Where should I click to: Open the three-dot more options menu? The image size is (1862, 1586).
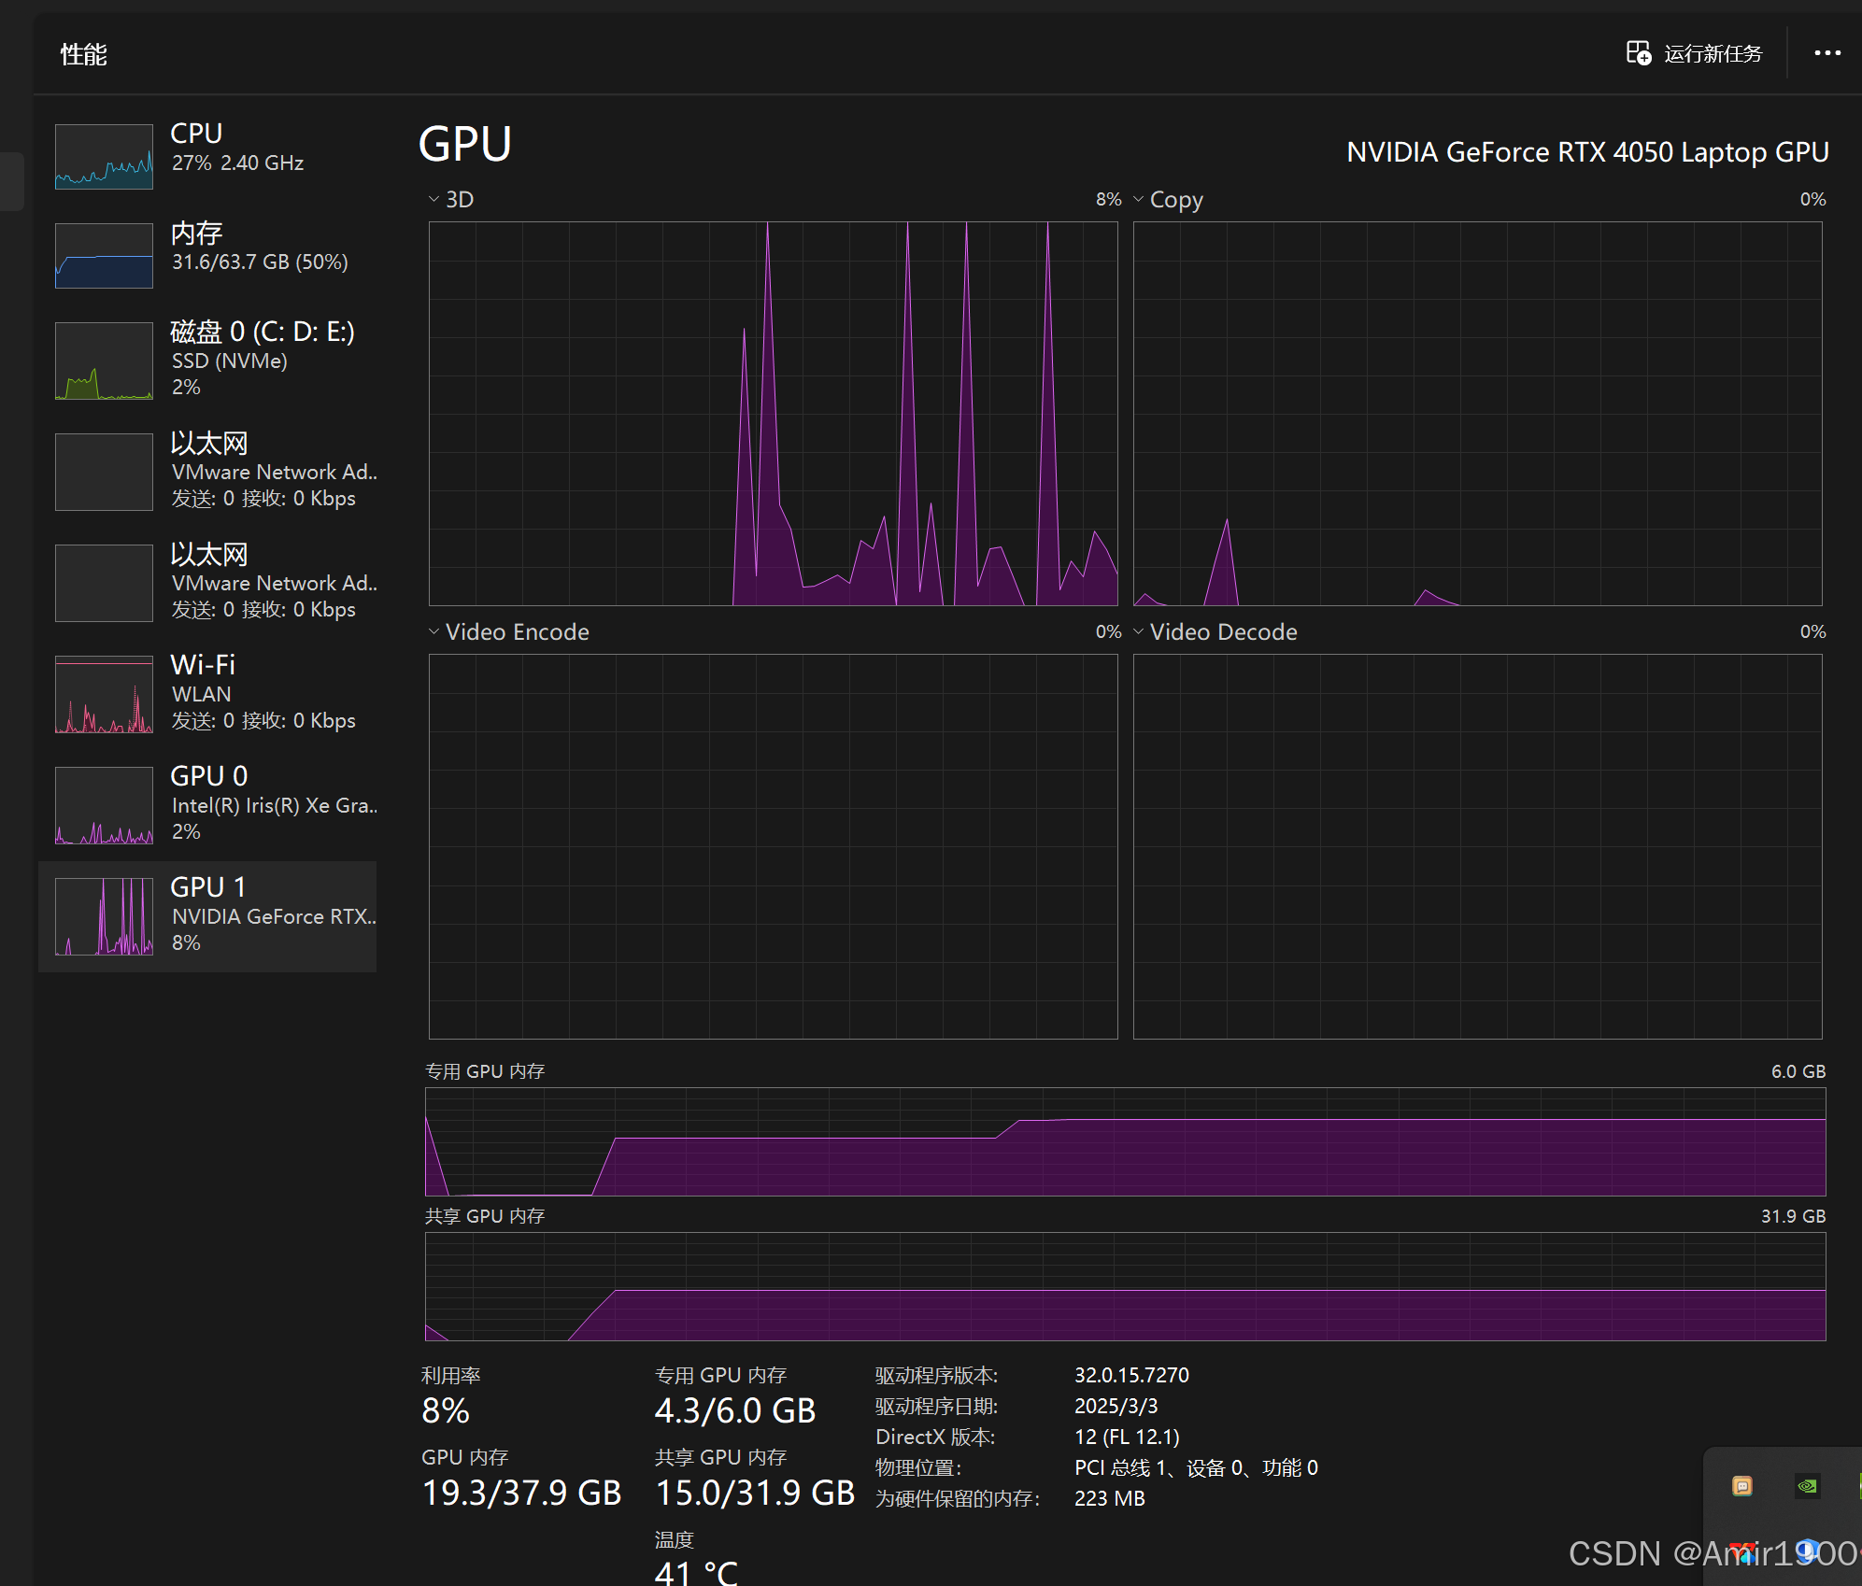pyautogui.click(x=1826, y=53)
